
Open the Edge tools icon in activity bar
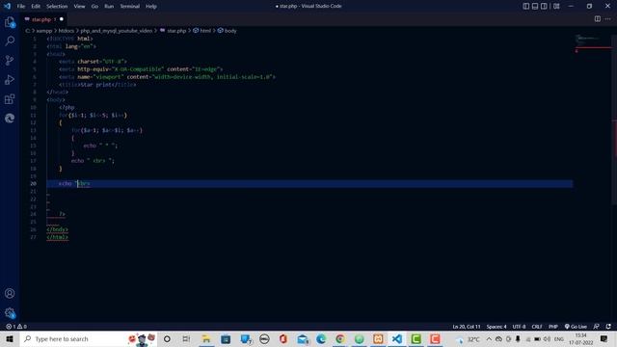[10, 118]
